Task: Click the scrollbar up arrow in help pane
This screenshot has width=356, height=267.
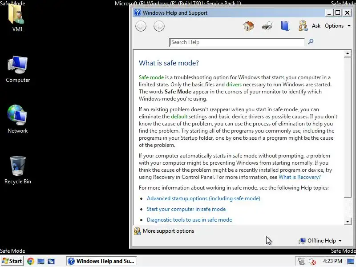Action: (348, 53)
